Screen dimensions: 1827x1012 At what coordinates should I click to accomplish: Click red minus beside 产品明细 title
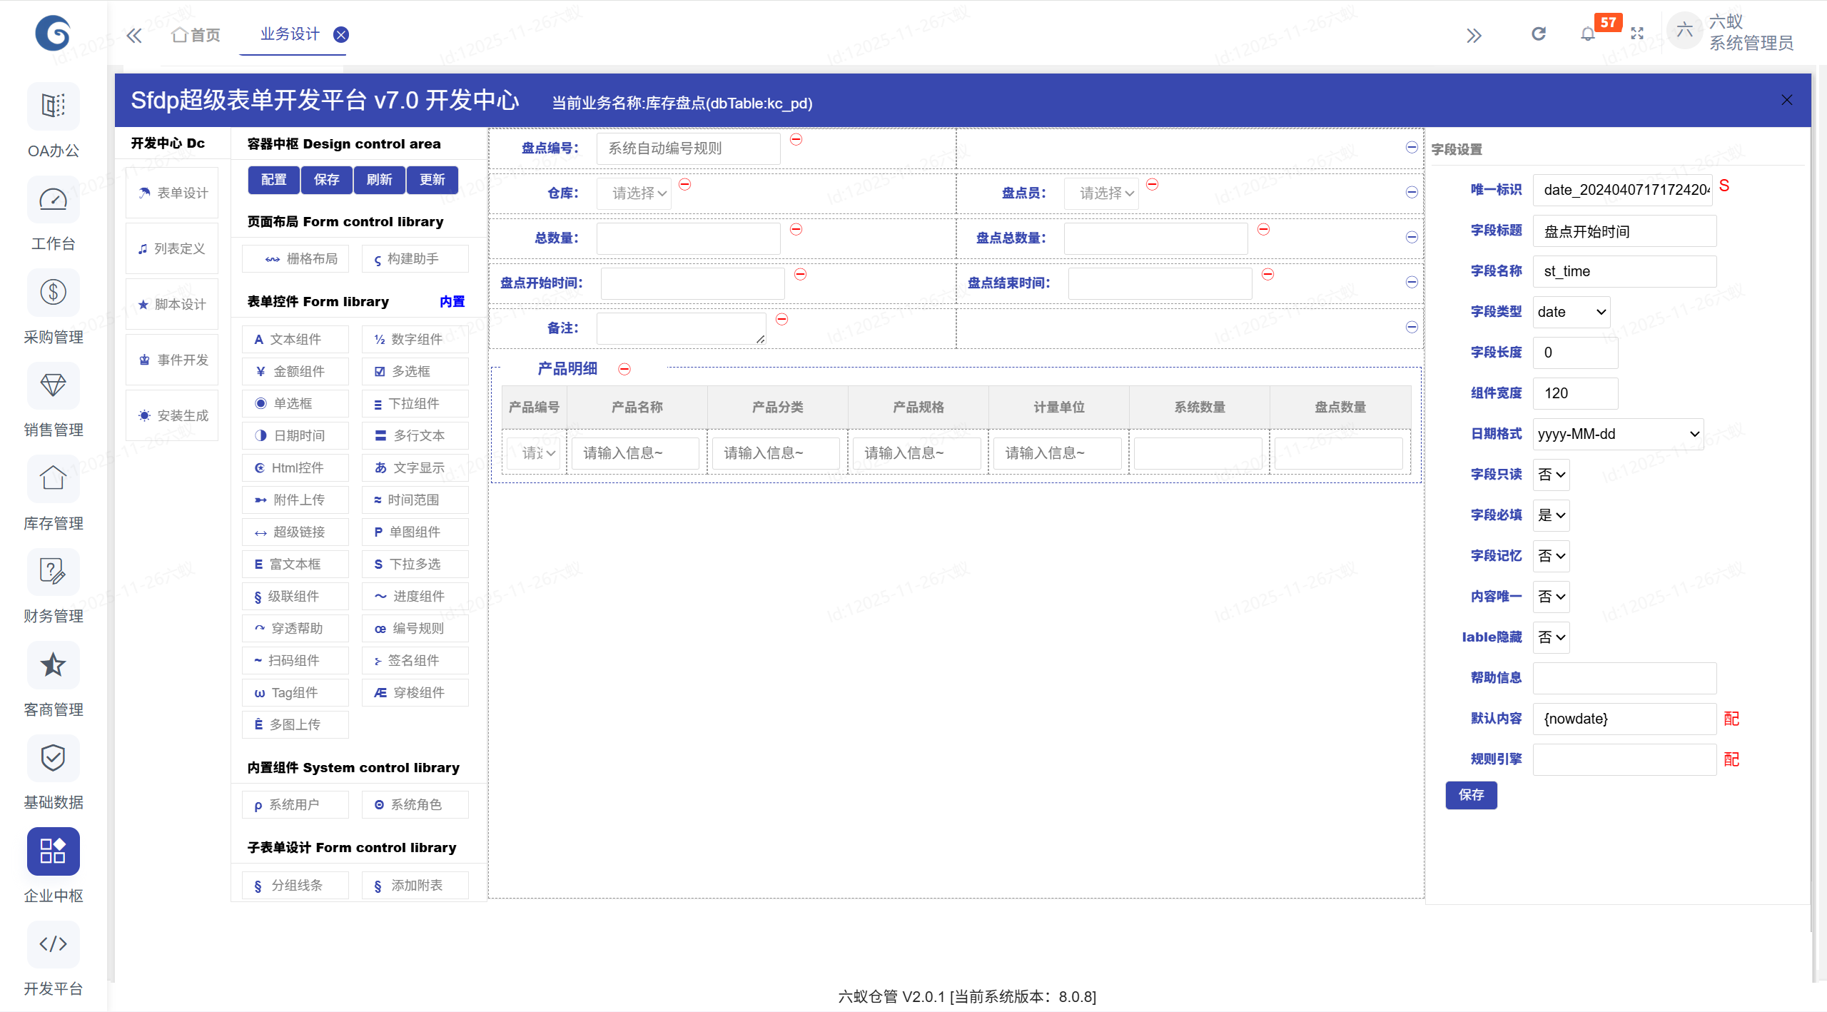[x=624, y=370]
